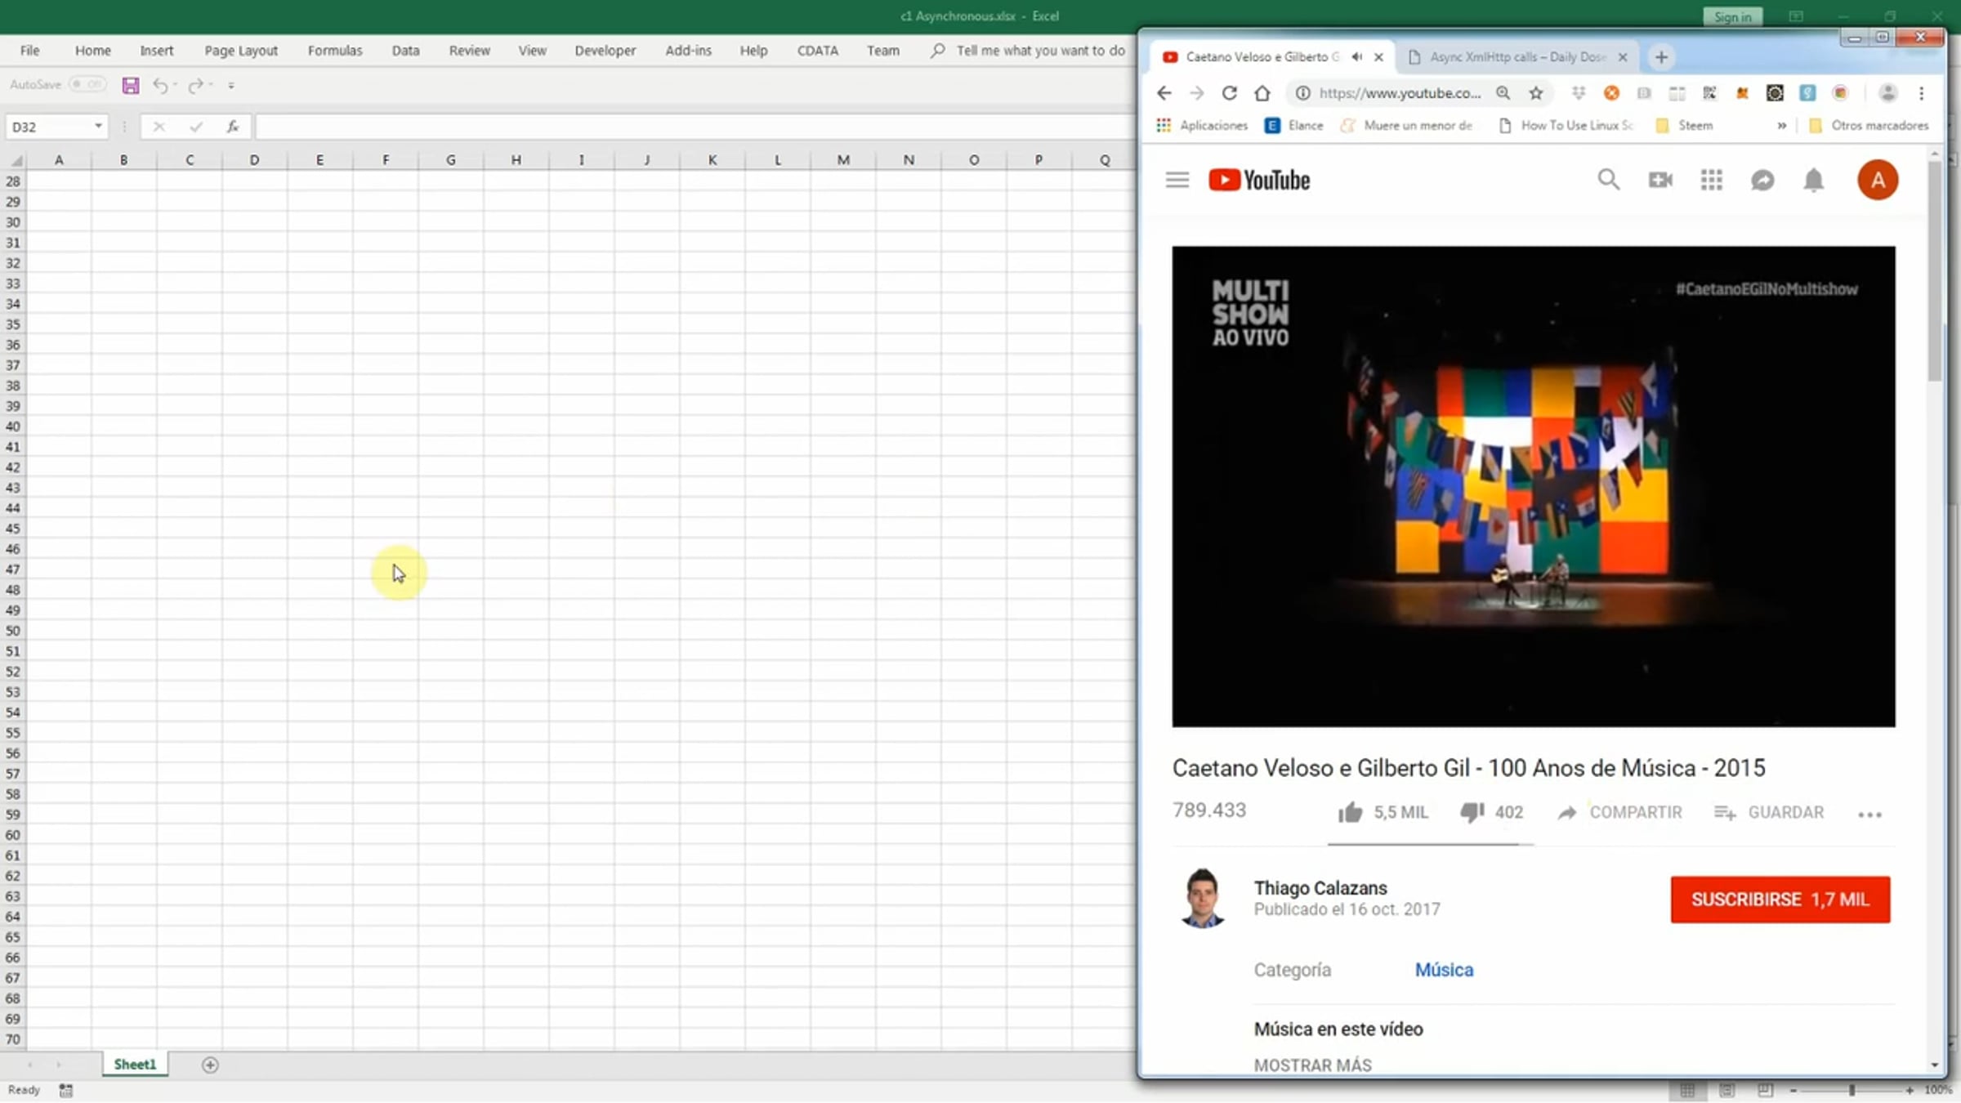Reload the YouTube page

(1230, 93)
